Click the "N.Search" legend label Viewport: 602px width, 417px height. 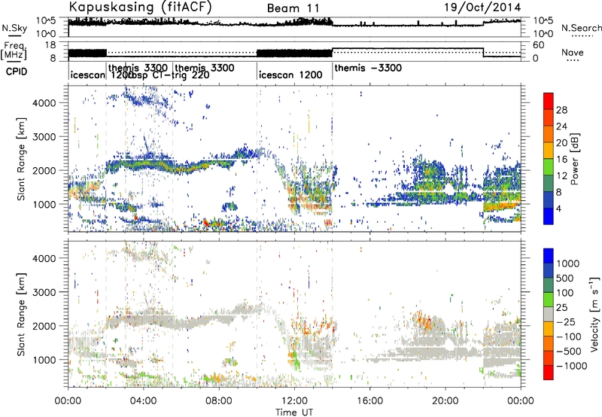[582, 28]
